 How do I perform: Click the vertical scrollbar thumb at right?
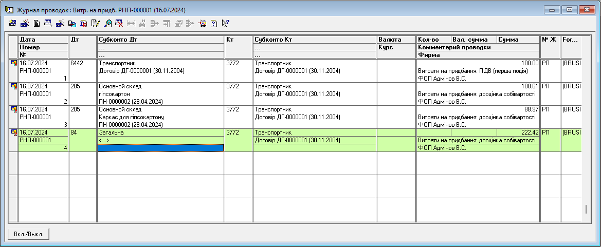(585, 210)
